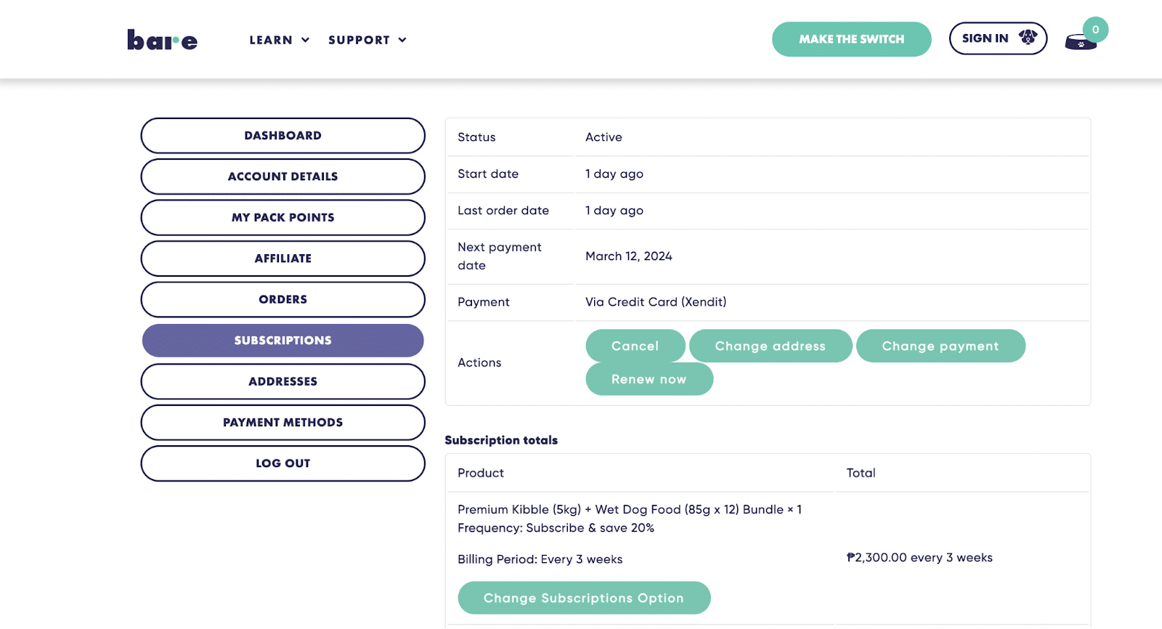View the Orders page
The width and height of the screenshot is (1162, 629).
pos(283,299)
